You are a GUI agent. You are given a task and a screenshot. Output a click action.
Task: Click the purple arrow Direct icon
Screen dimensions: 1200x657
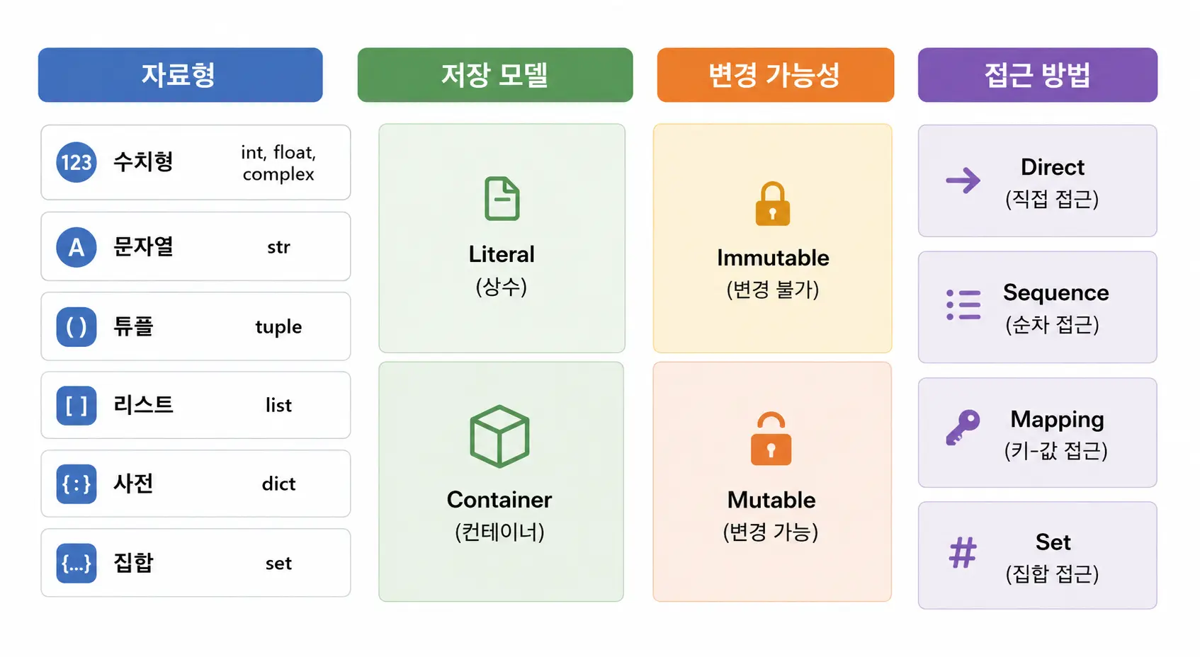(x=963, y=181)
